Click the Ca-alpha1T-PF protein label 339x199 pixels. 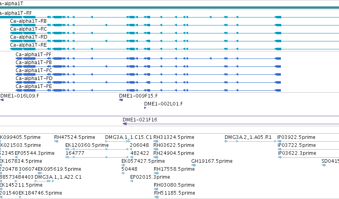[33, 55]
